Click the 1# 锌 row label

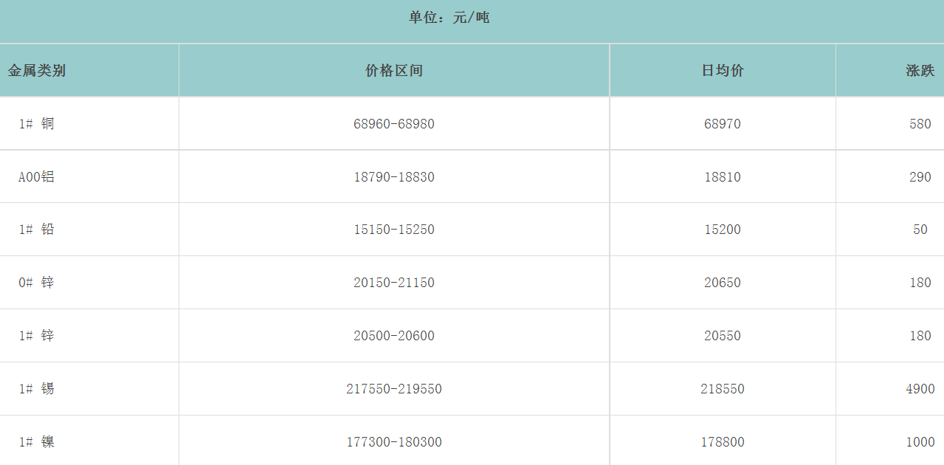click(x=37, y=336)
